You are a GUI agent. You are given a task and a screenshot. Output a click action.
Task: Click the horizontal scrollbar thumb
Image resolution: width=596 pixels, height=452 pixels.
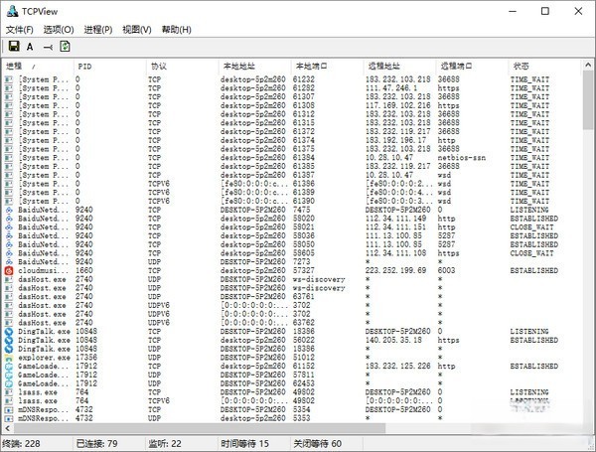[200, 429]
